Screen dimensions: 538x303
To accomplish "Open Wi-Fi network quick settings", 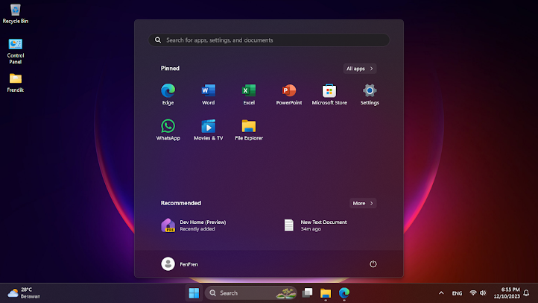I will click(473, 293).
